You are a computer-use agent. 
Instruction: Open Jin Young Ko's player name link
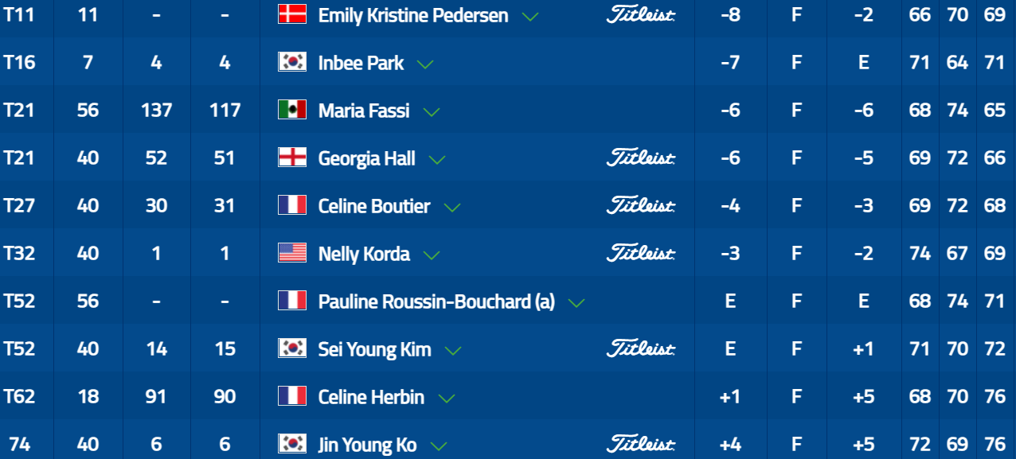coord(367,445)
